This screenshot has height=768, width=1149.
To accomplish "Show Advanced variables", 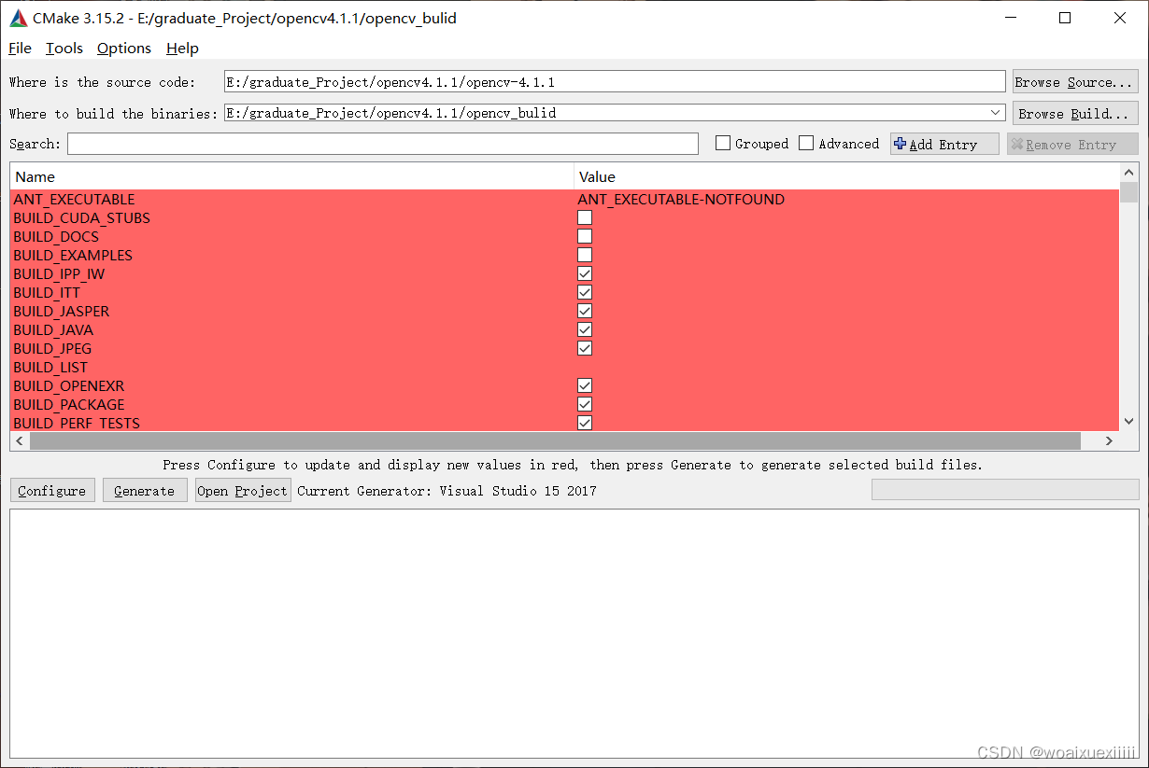I will click(x=806, y=143).
